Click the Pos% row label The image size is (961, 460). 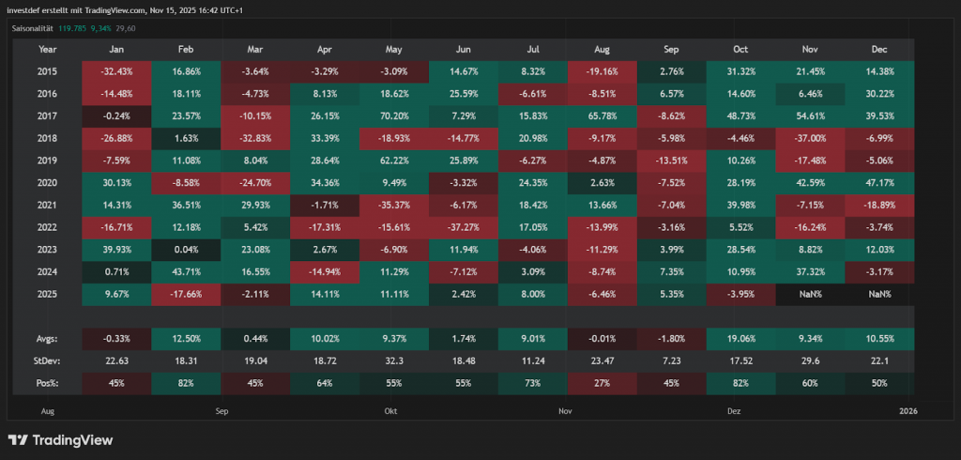point(48,383)
